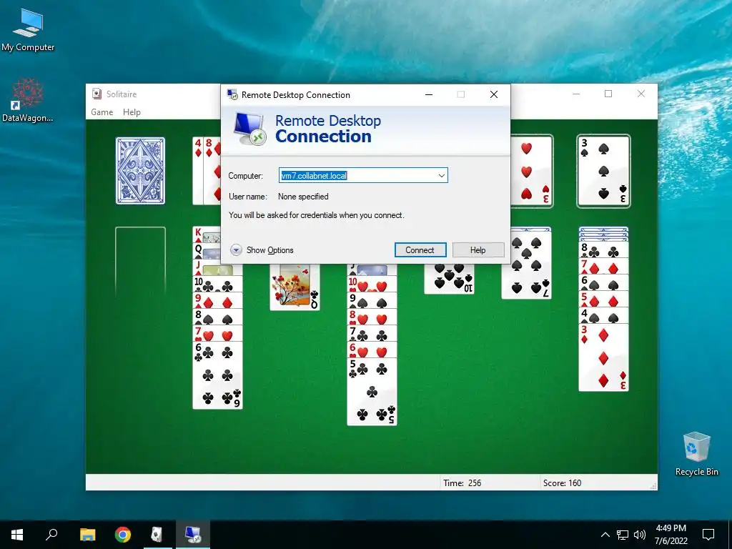Close the Remote Desktop Connection dialog
This screenshot has width=732, height=549.
494,94
